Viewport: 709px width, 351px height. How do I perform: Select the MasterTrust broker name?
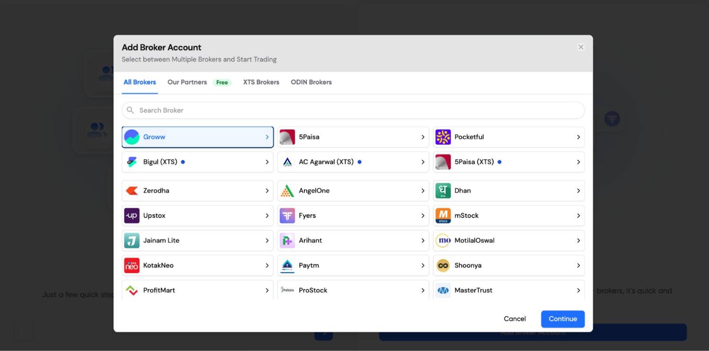pyautogui.click(x=473, y=290)
